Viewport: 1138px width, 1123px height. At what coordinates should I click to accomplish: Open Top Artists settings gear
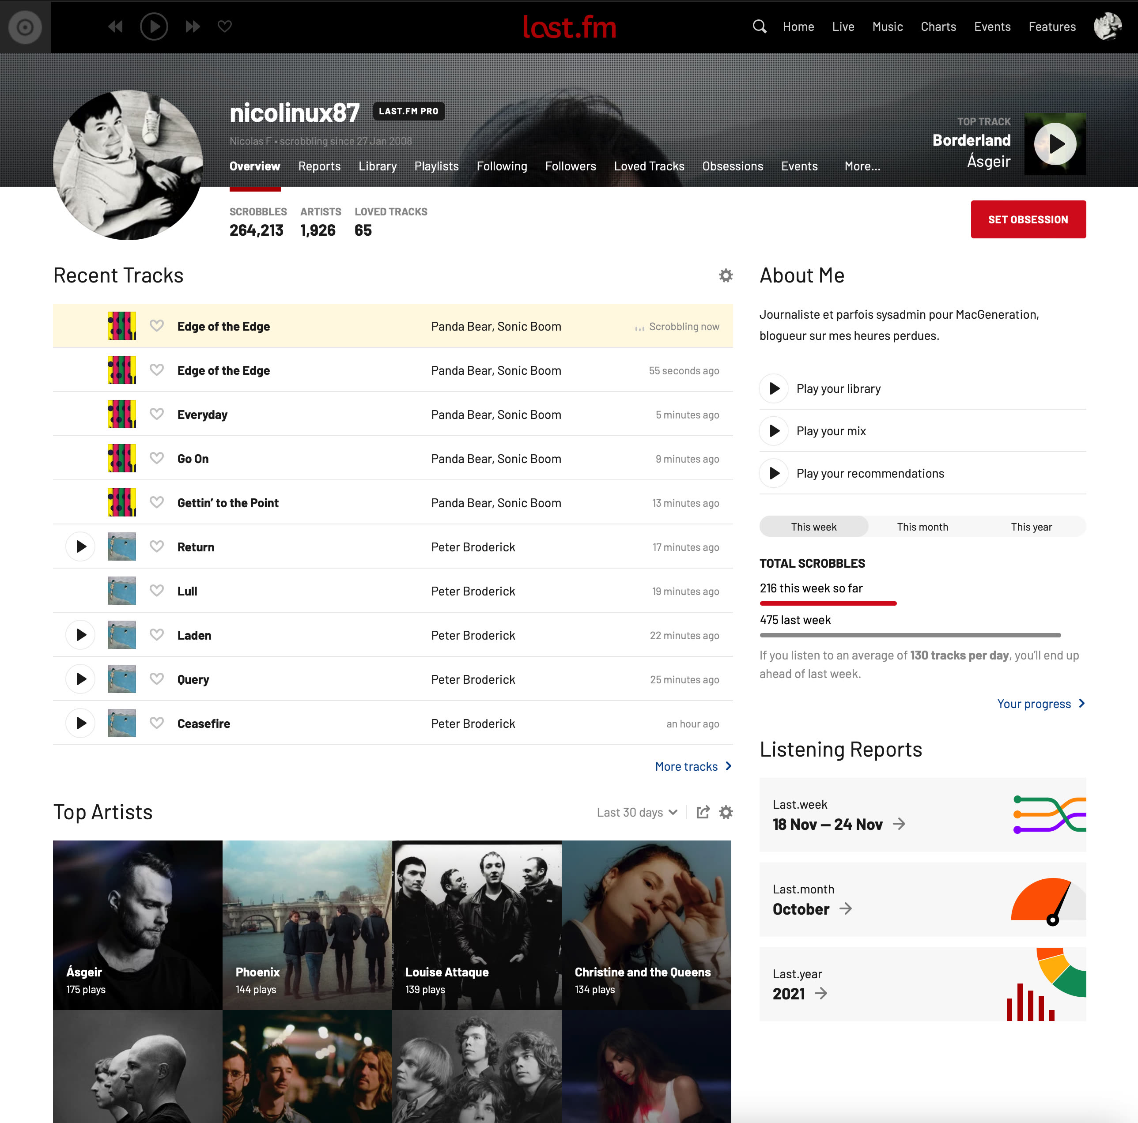726,812
